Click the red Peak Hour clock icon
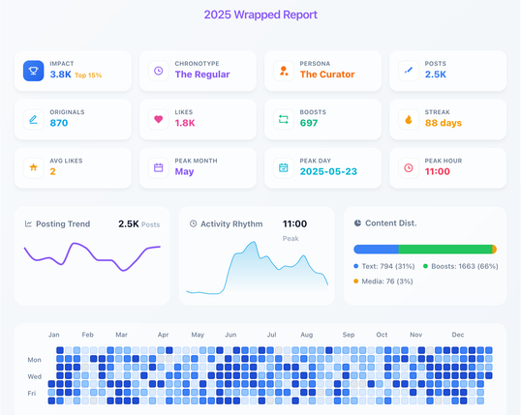Viewport: 521px width, 415px height. click(x=409, y=167)
